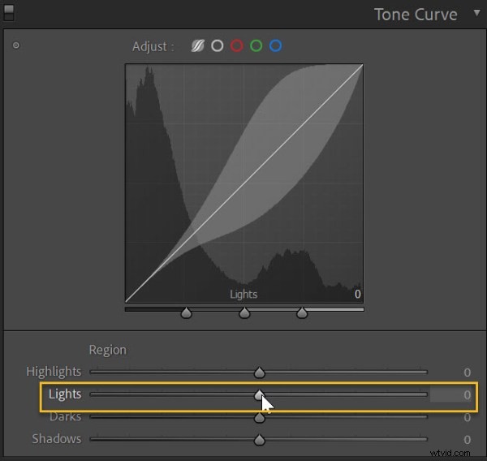Click the Region heading

click(107, 351)
